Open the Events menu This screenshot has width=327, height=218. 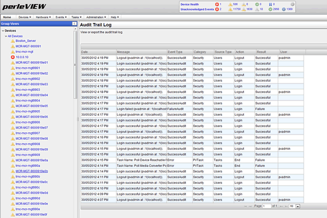(61, 17)
